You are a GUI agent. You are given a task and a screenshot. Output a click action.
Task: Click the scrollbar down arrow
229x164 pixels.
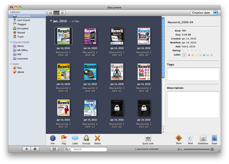click(163, 132)
